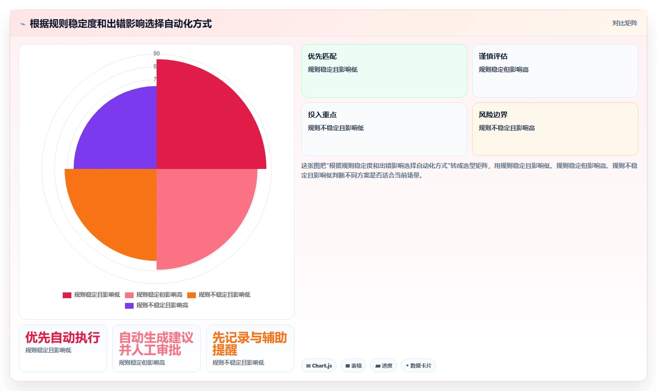
Task: Open the 优先自动执行 data card
Action: coord(63,348)
